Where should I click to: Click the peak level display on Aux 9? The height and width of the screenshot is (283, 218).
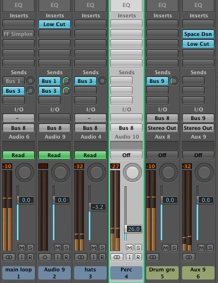(x=187, y=166)
